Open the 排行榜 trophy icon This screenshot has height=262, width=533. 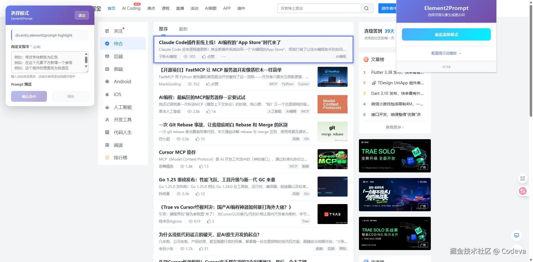107,157
